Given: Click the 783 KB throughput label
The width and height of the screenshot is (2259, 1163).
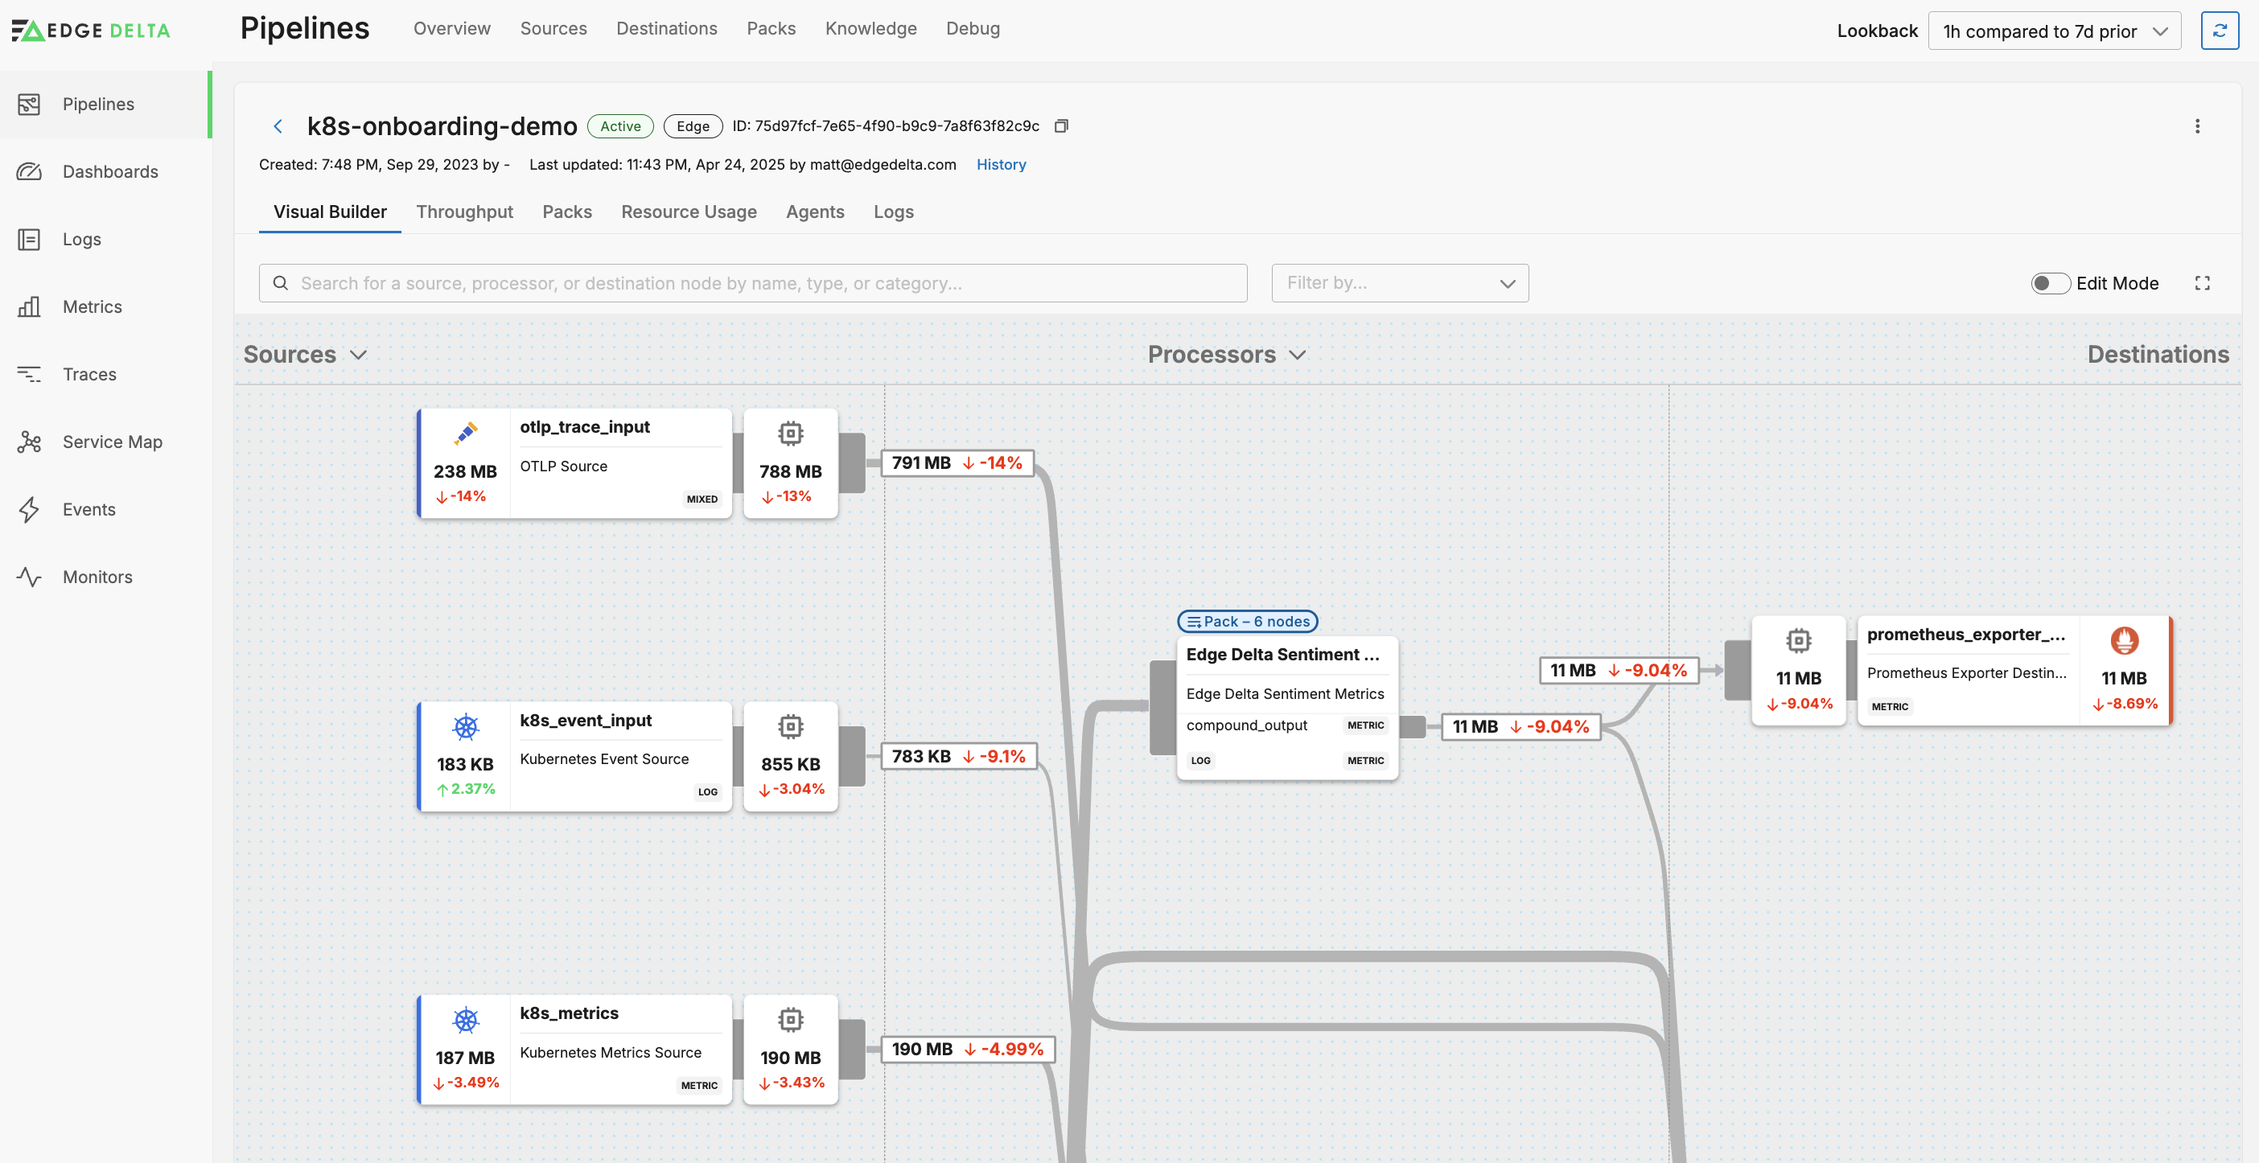Looking at the screenshot, I should point(958,756).
